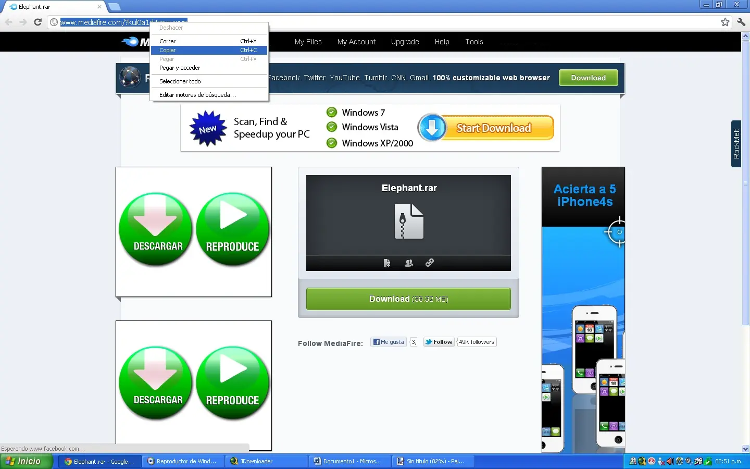The width and height of the screenshot is (750, 469).
Task: Click the lower DESCARGAR green button
Action: [x=156, y=383]
